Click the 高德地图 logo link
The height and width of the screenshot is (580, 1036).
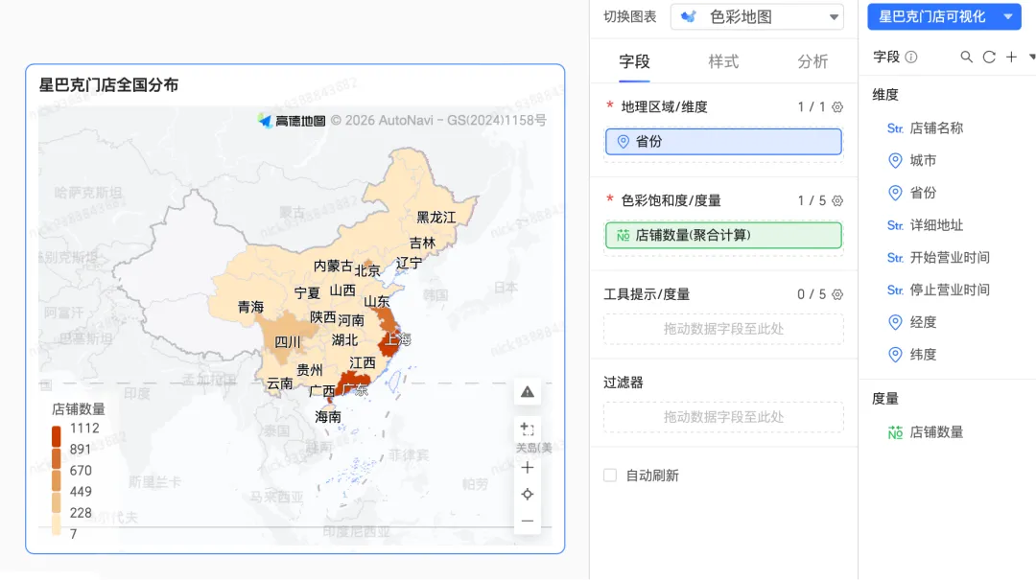292,120
